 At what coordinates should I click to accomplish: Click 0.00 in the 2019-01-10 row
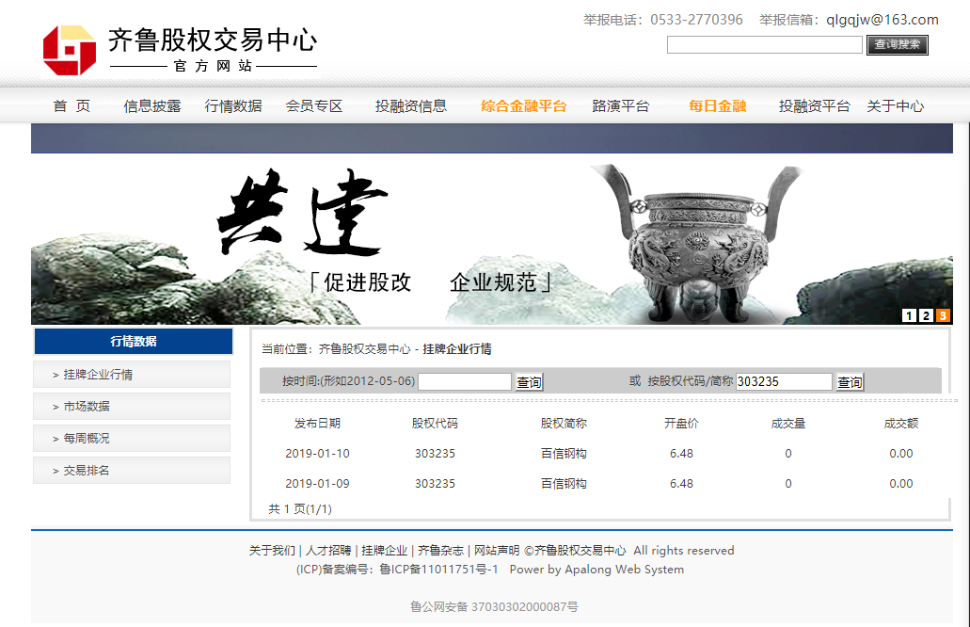pyautogui.click(x=900, y=454)
